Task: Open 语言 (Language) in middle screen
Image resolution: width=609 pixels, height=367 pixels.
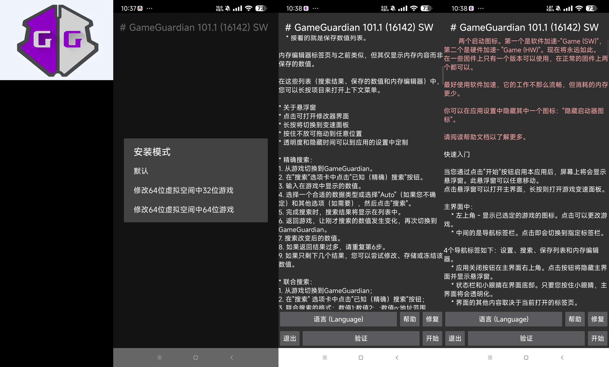Action: pyautogui.click(x=338, y=319)
